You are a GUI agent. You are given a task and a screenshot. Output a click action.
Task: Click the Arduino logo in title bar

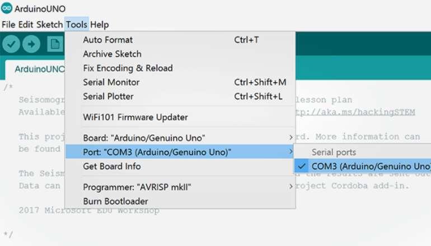(7, 8)
